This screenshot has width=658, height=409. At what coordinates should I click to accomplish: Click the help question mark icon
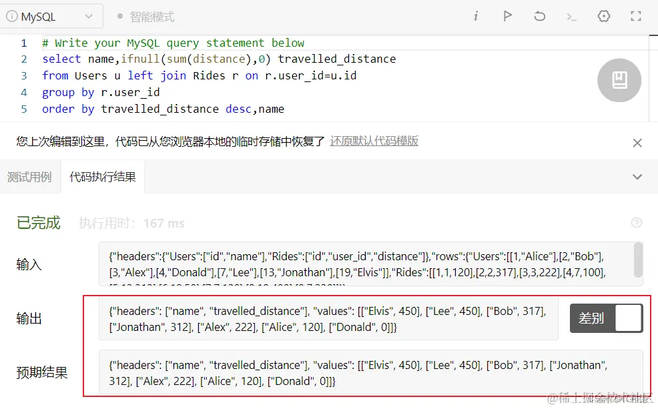[636, 223]
